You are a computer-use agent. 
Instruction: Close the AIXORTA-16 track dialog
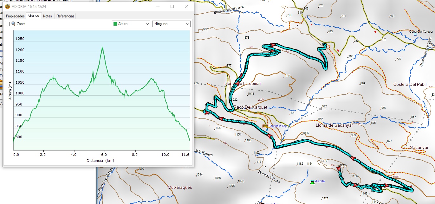187,6
